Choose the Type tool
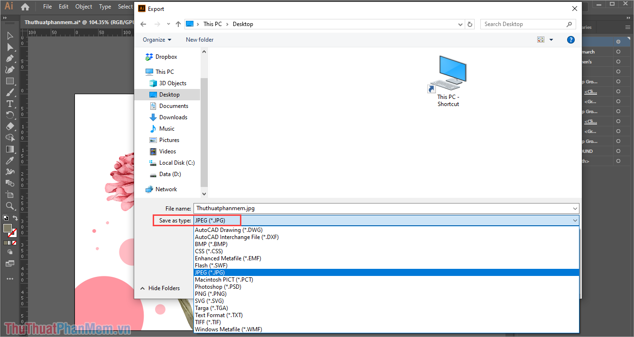 pos(9,104)
